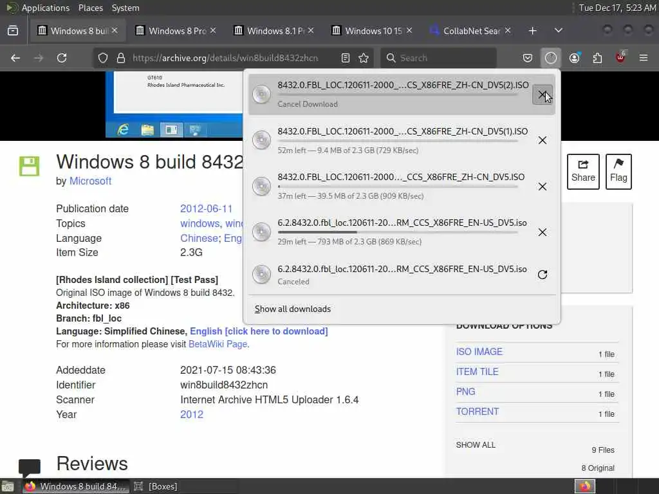Click the browser Search box
The image size is (659, 494).
pos(438,58)
